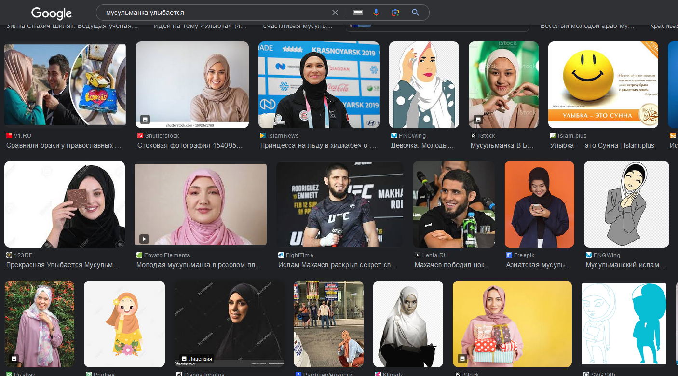678x376 pixels.
Task: Open the Shutterstock beige hijab stock photo
Action: click(x=192, y=85)
